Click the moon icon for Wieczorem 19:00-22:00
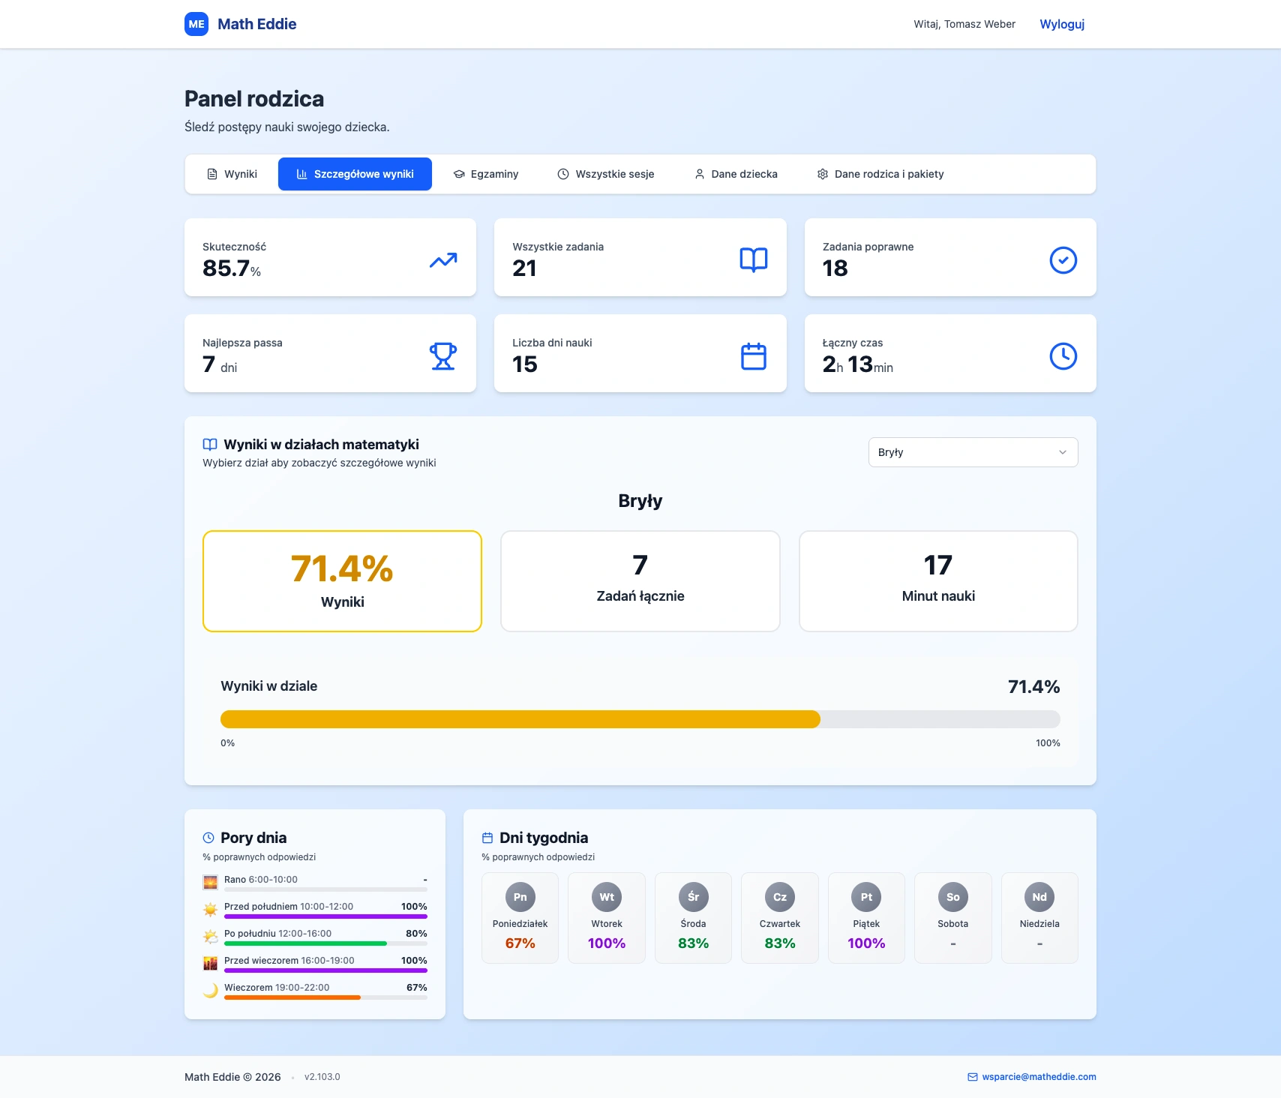 click(x=211, y=990)
